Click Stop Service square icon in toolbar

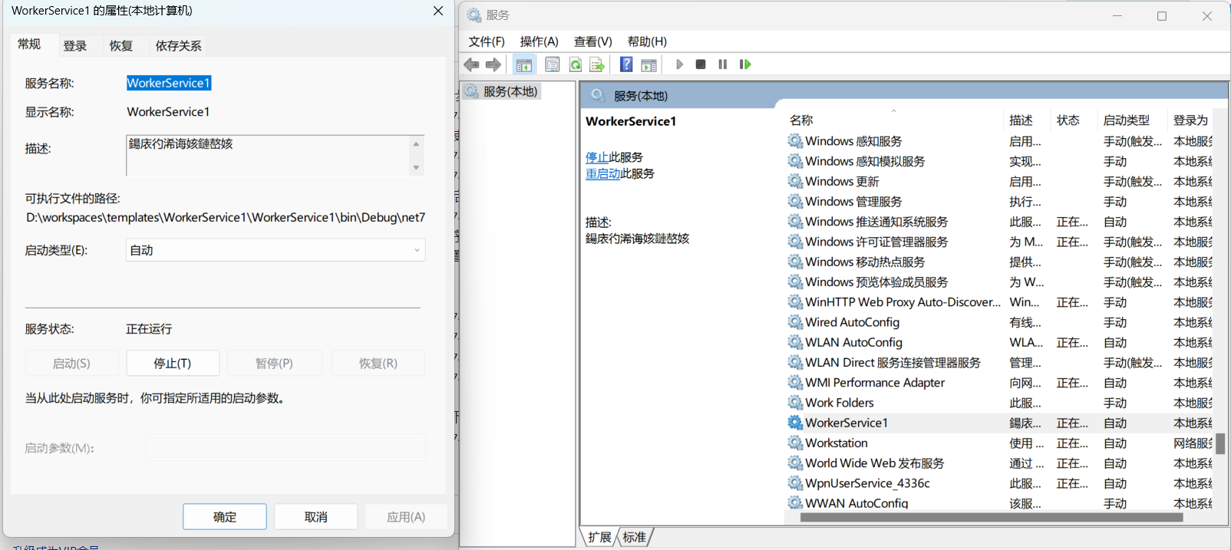[x=701, y=64]
